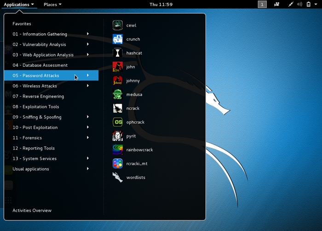The height and width of the screenshot is (231, 322).
Task: Select the rcracki_mt icon
Action: [118, 164]
